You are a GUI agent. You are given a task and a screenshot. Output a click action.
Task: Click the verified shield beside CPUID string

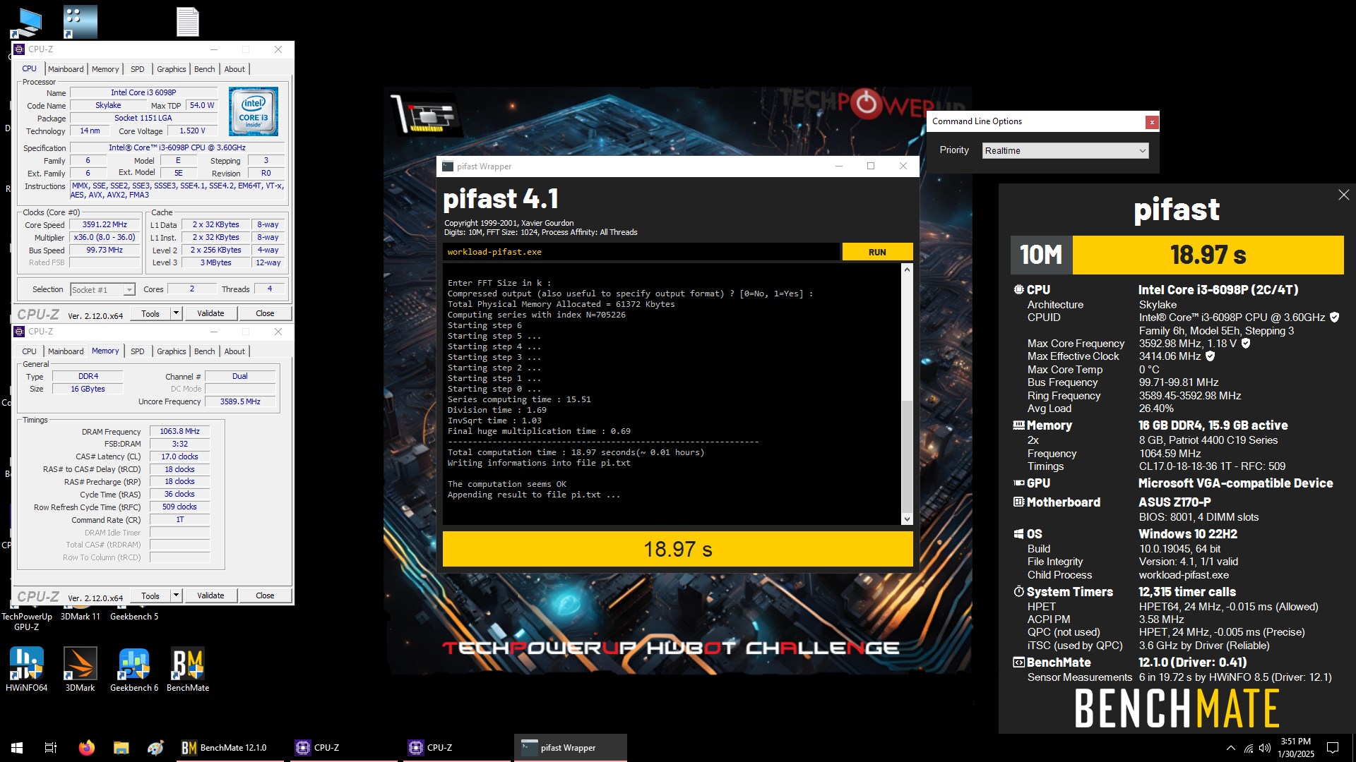(x=1334, y=317)
